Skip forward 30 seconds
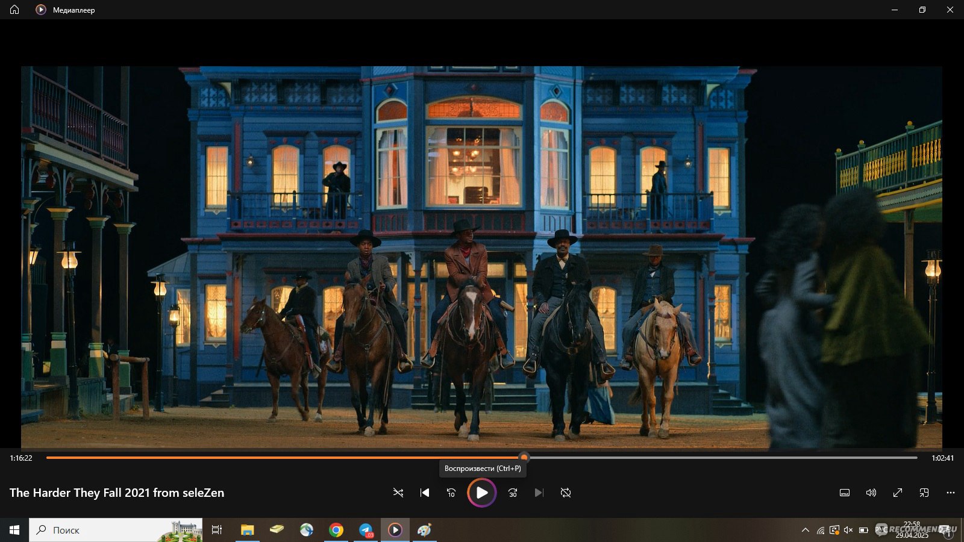This screenshot has height=542, width=964. 513,493
